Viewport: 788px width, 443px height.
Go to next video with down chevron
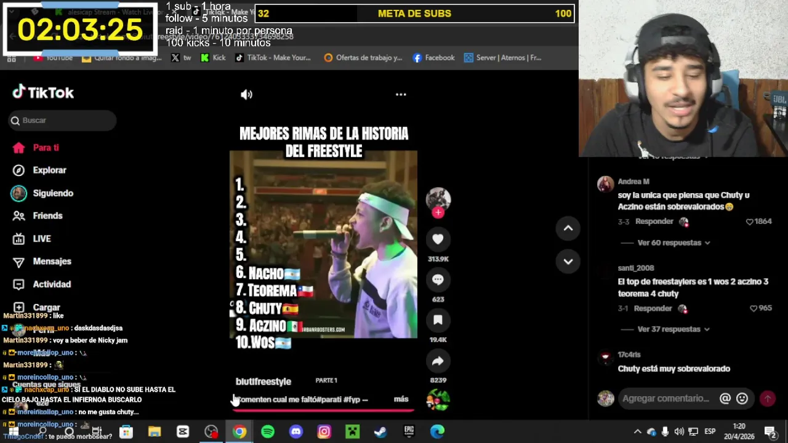click(x=568, y=261)
